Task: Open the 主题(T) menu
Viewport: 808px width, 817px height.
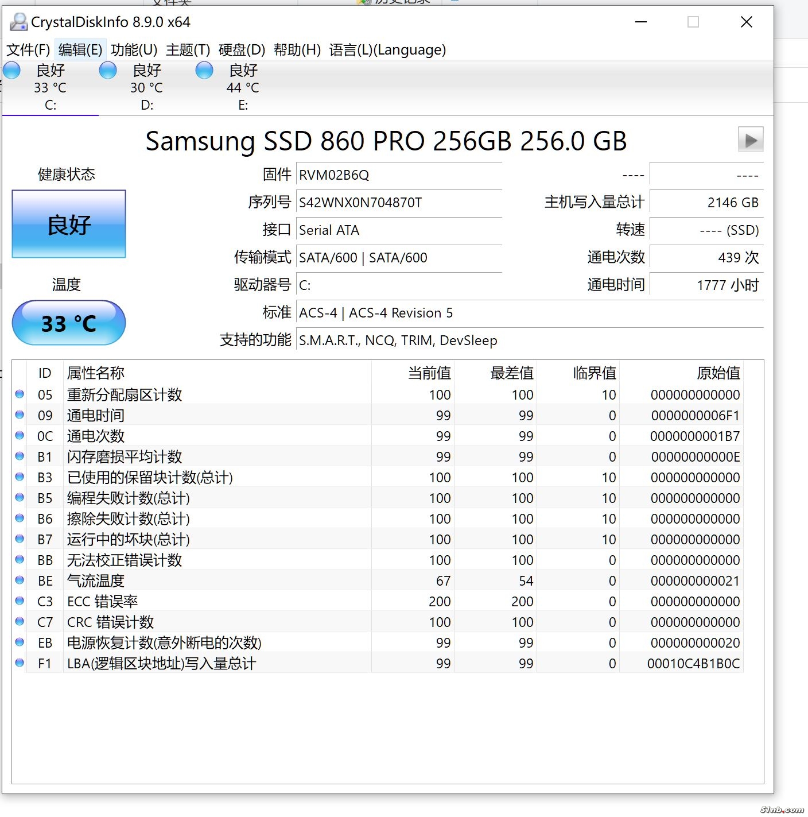Action: 188,50
